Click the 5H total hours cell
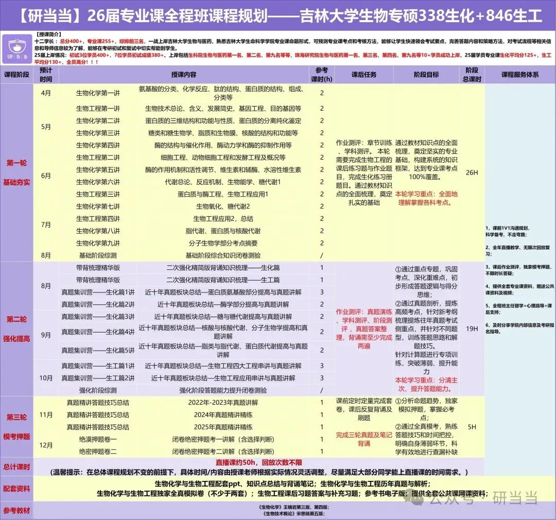 tap(472, 427)
